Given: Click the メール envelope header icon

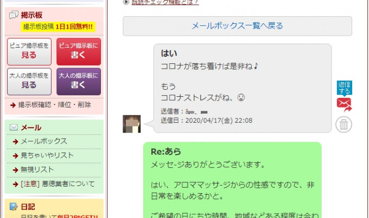Looking at the screenshot, I should point(14,128).
